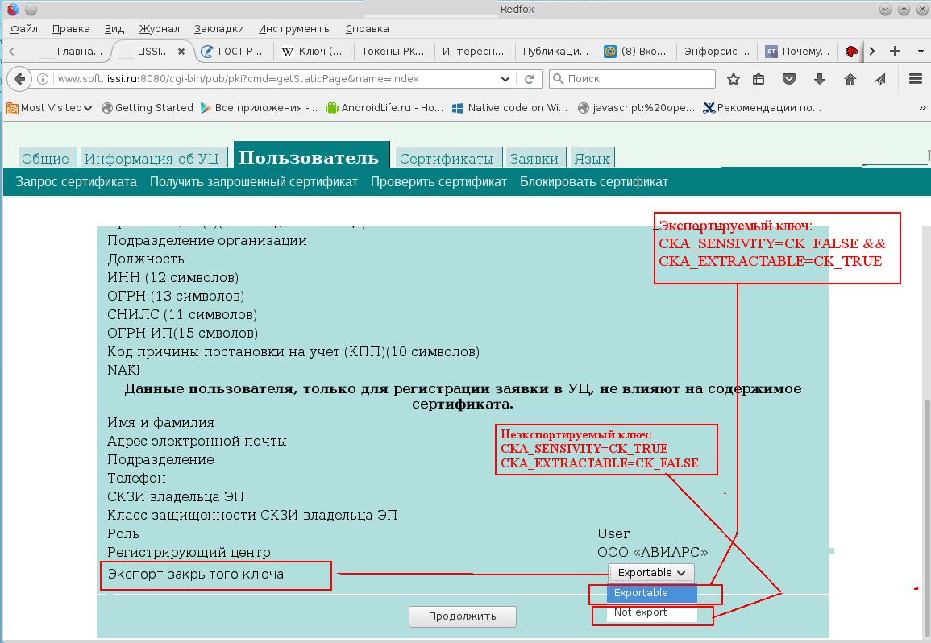Screen dimensions: 931x643
Task: Open the Общие page tab
Action: 46,159
